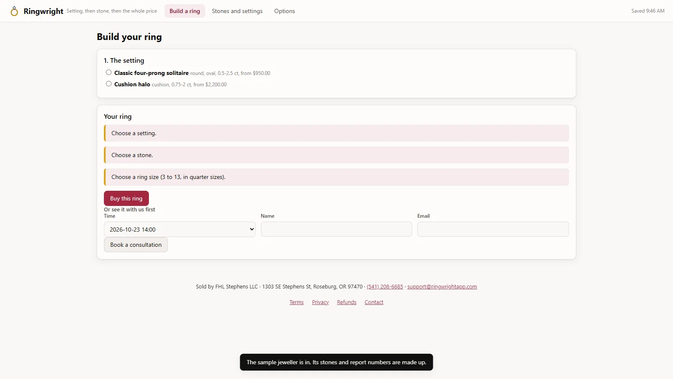The height and width of the screenshot is (379, 673).
Task: Click Book a consultation button
Action: tap(136, 245)
